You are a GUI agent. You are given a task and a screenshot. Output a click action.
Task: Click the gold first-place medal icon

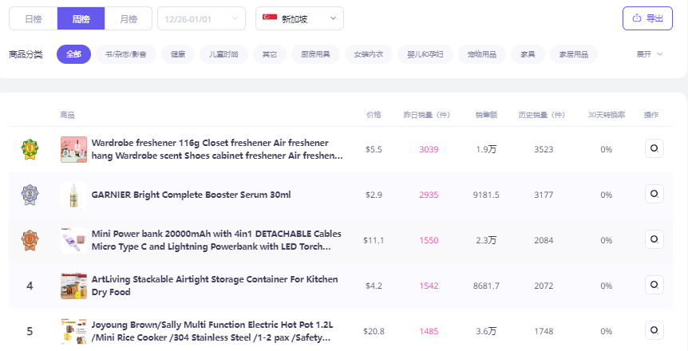[x=30, y=149]
